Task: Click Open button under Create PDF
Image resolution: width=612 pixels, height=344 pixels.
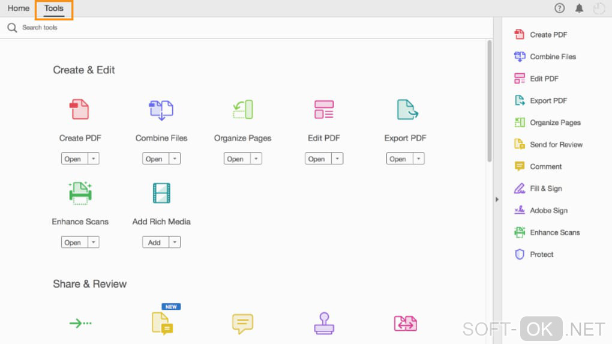Action: pos(74,158)
